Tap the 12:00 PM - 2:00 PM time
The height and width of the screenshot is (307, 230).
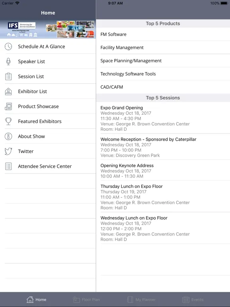coord(121,229)
